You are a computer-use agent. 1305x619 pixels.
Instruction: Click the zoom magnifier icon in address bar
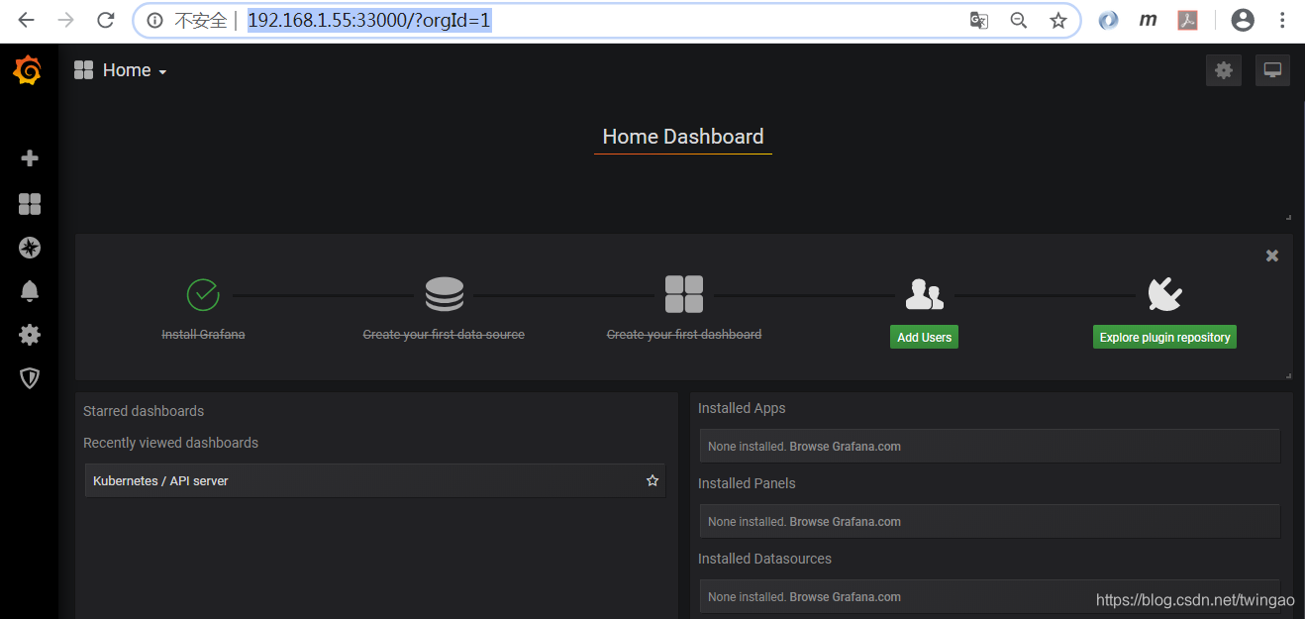pos(1018,20)
